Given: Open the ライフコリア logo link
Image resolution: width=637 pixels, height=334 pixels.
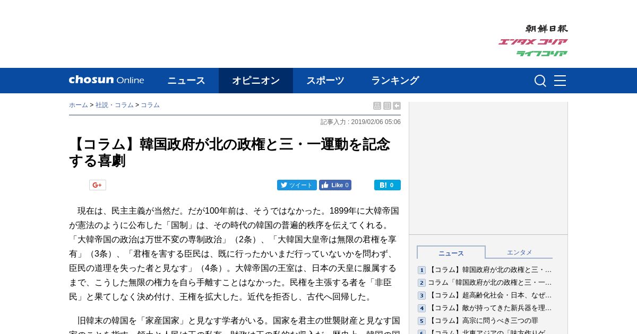Looking at the screenshot, I should 542,54.
